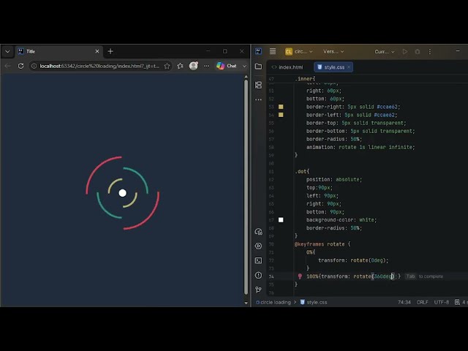Click the browser vertical scrollbar
The image size is (468, 351).
(246, 186)
